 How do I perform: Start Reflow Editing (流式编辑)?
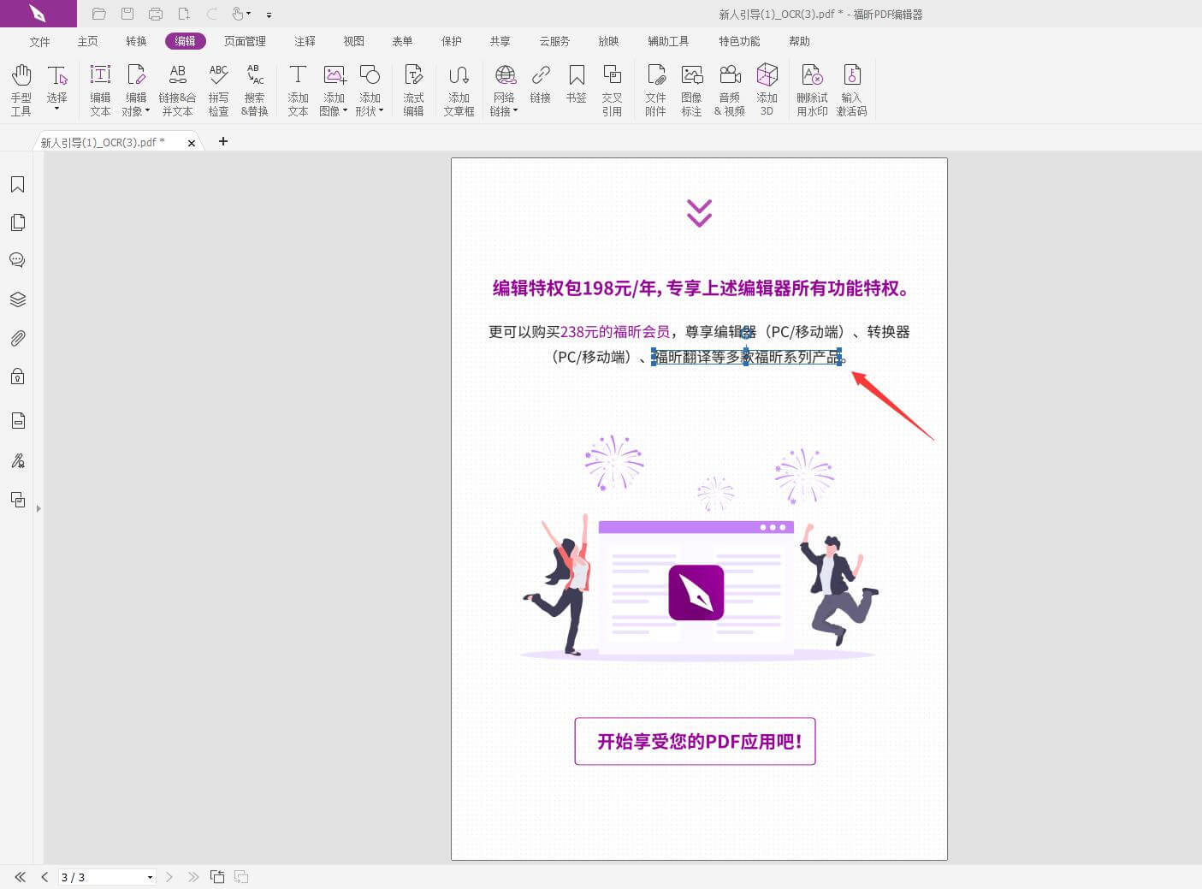click(413, 89)
